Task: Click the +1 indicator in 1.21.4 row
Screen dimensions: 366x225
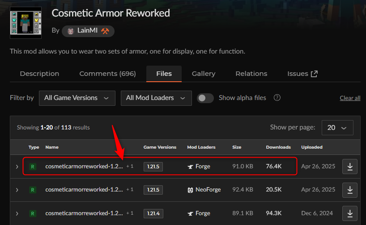Action: point(130,213)
